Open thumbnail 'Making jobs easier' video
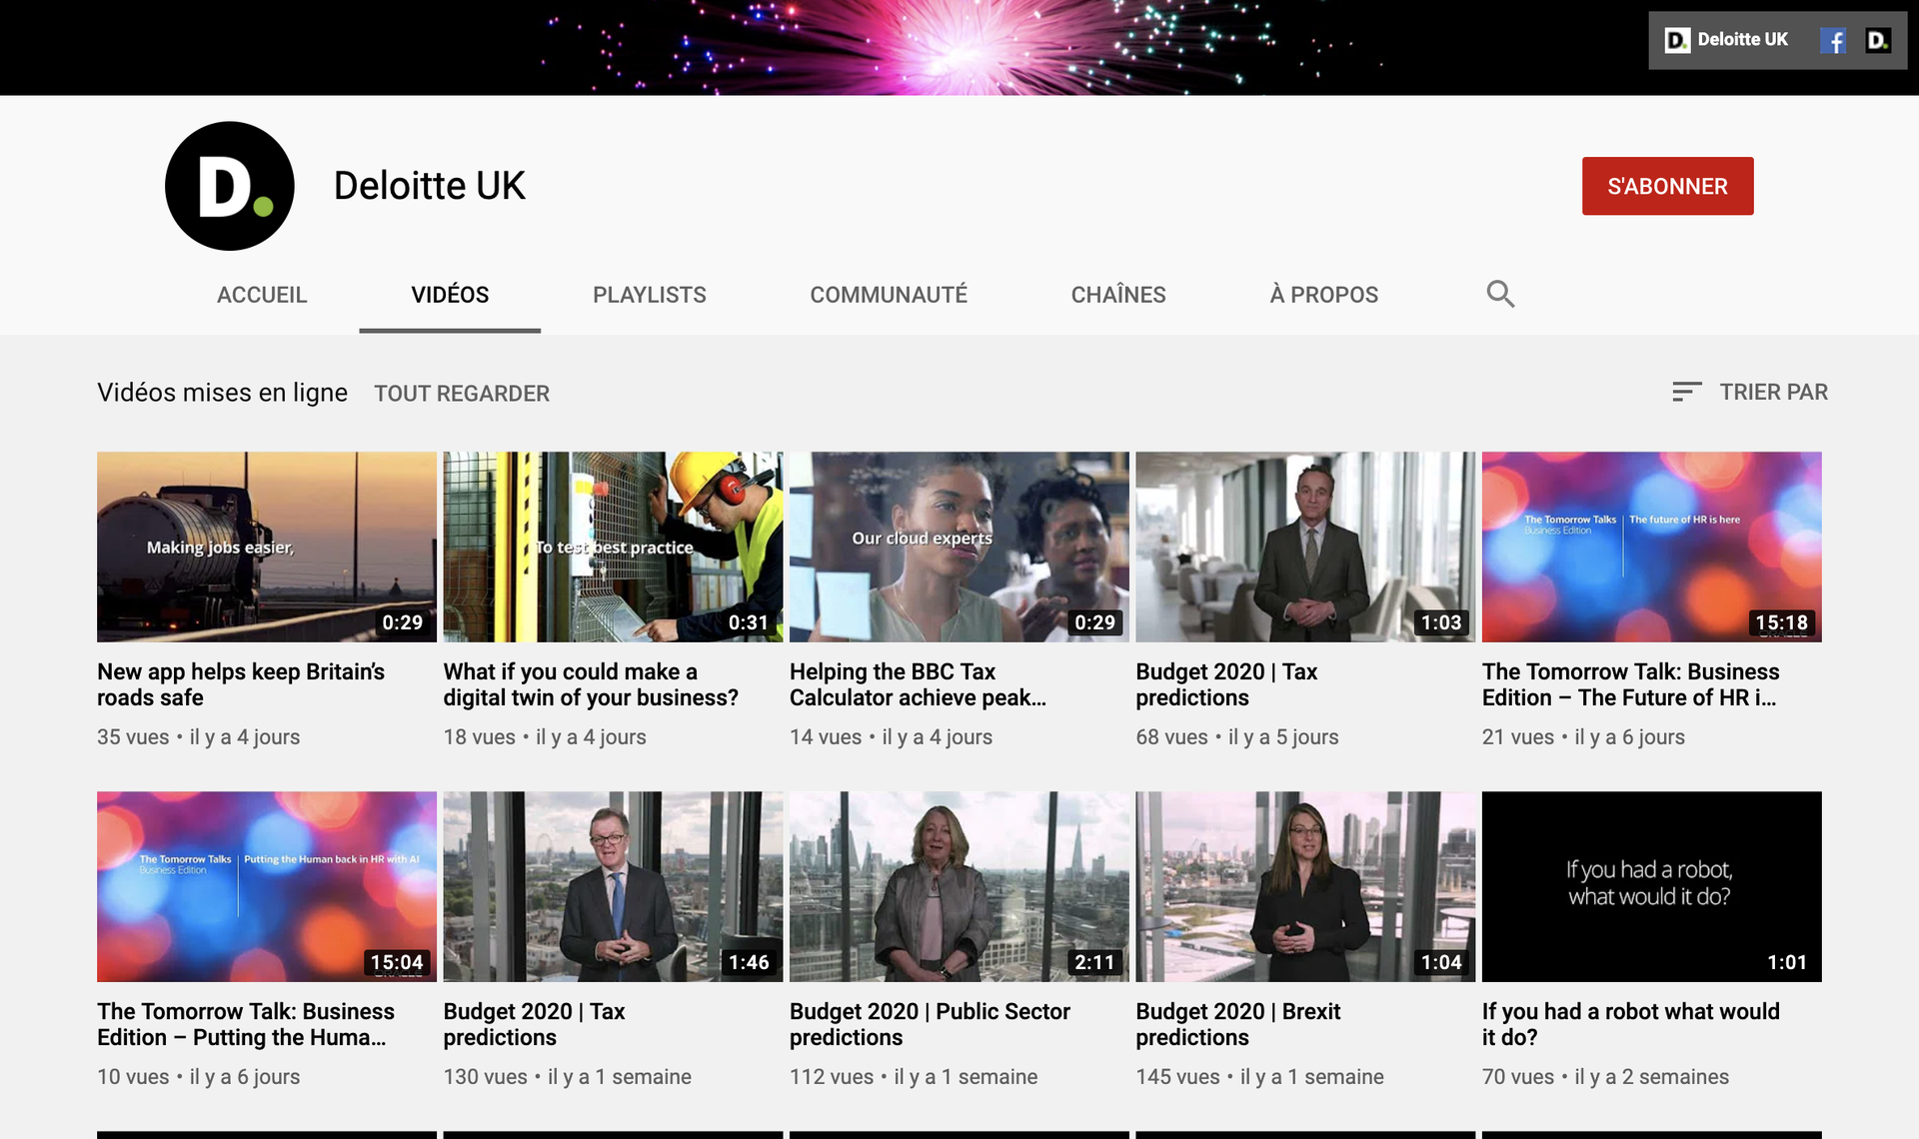Viewport: 1919px width, 1139px height. 267,547
